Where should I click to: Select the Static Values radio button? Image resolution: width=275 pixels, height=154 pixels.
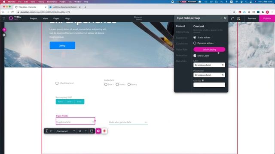click(x=195, y=37)
